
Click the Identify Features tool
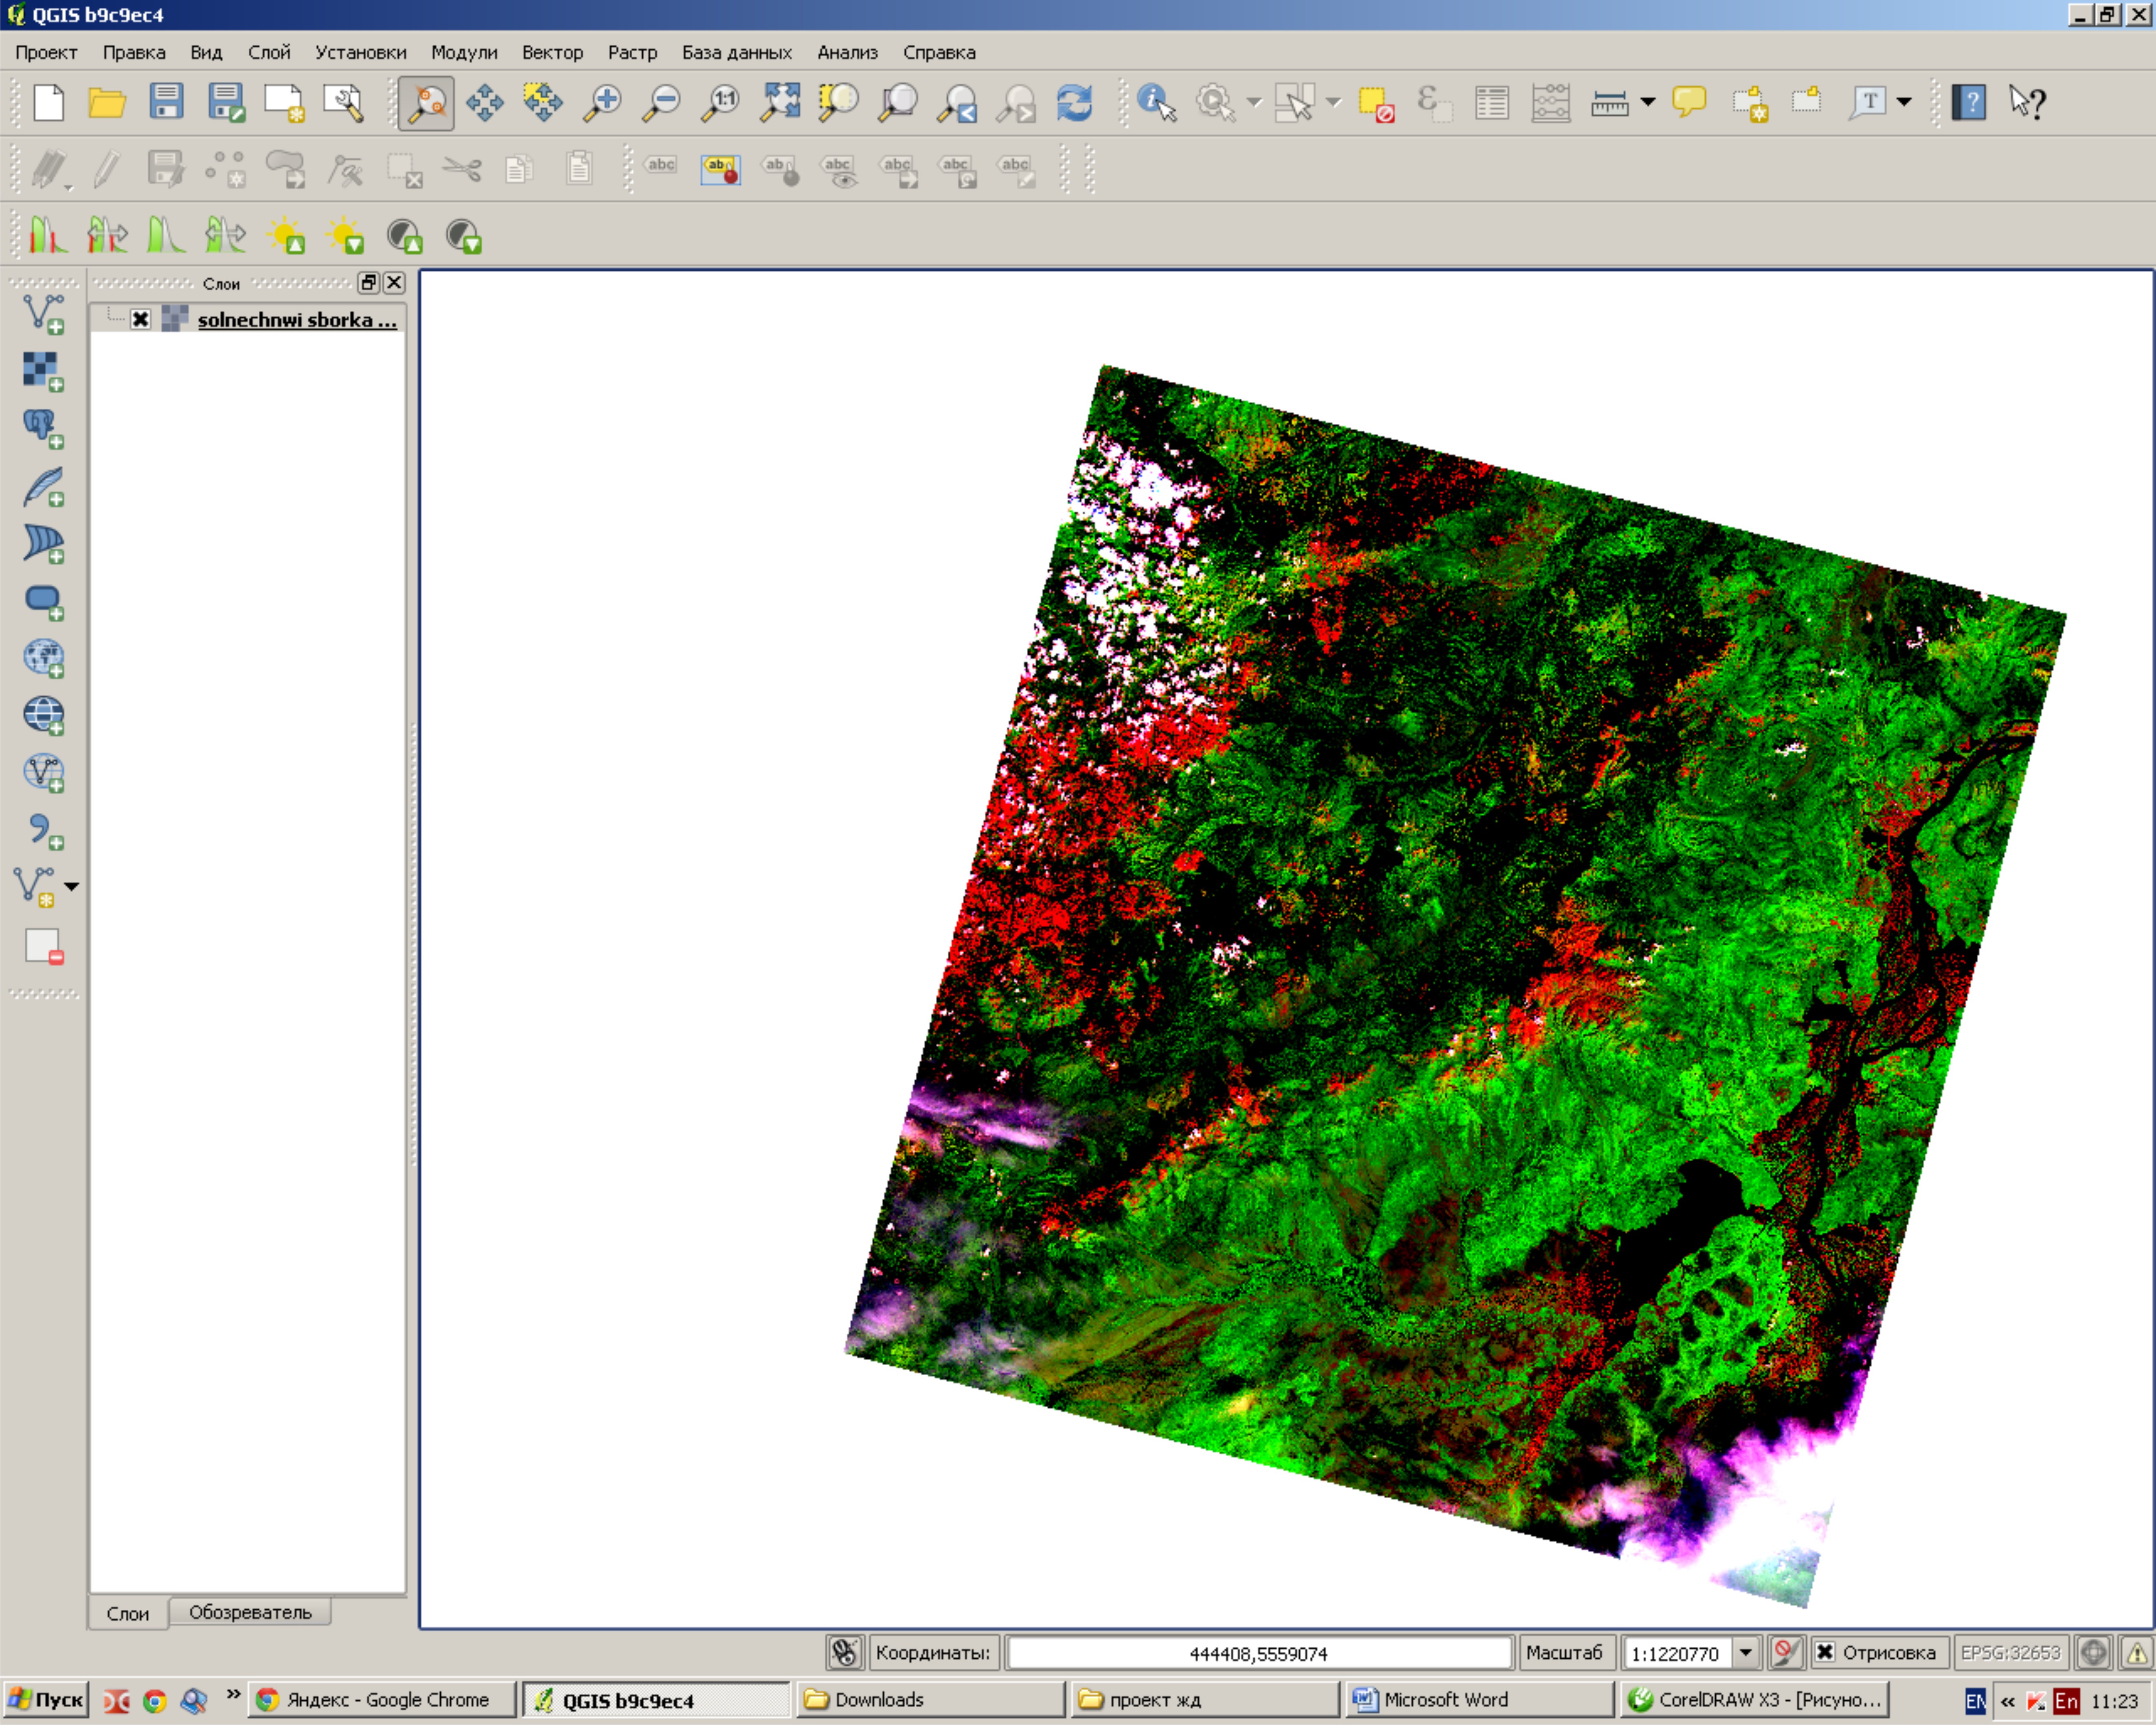click(x=1156, y=102)
